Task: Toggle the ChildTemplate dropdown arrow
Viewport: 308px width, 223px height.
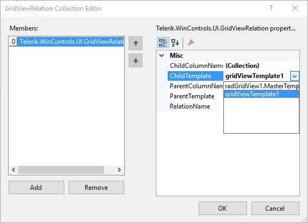Action: coord(295,76)
